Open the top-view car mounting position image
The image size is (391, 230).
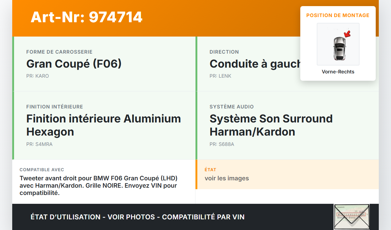coord(338,44)
